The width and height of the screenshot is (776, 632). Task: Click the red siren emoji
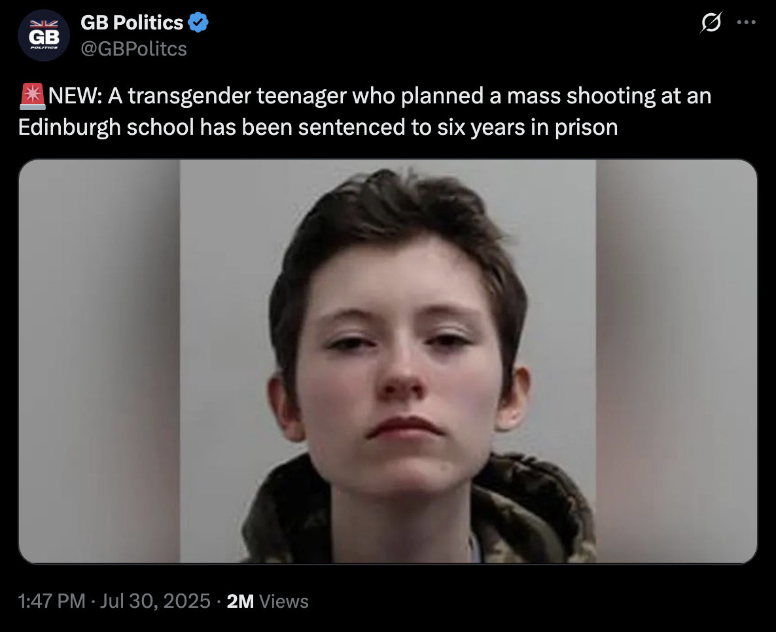click(33, 96)
